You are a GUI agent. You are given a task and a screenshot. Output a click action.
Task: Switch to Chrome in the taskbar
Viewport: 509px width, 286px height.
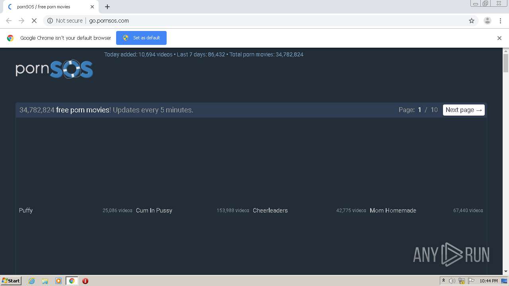[x=72, y=281]
